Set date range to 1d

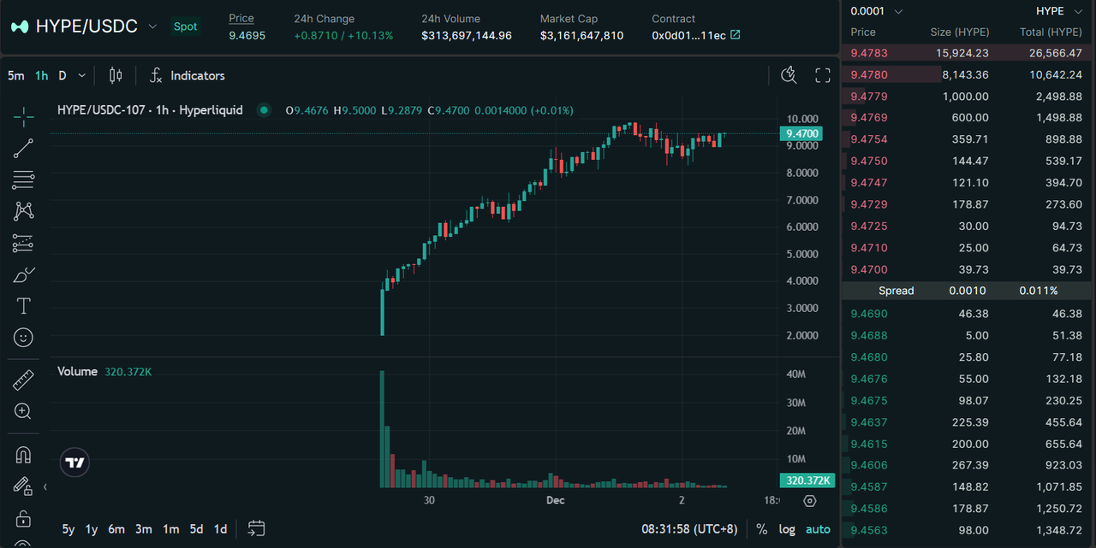pos(220,529)
